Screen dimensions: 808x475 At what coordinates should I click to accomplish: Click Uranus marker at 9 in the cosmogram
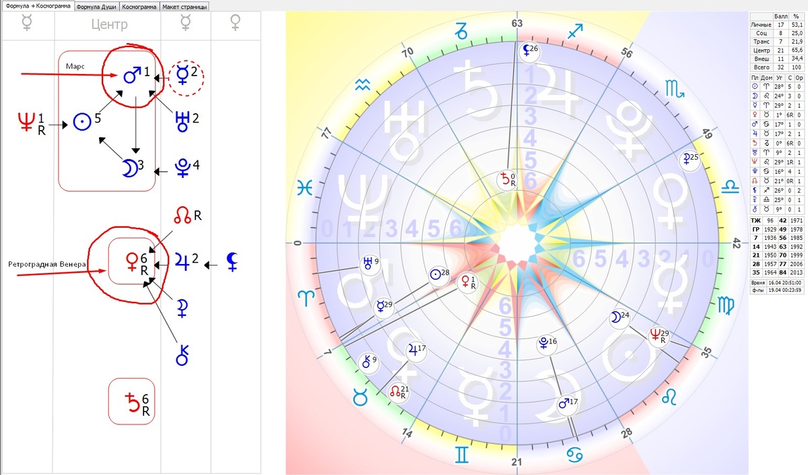coord(370,263)
